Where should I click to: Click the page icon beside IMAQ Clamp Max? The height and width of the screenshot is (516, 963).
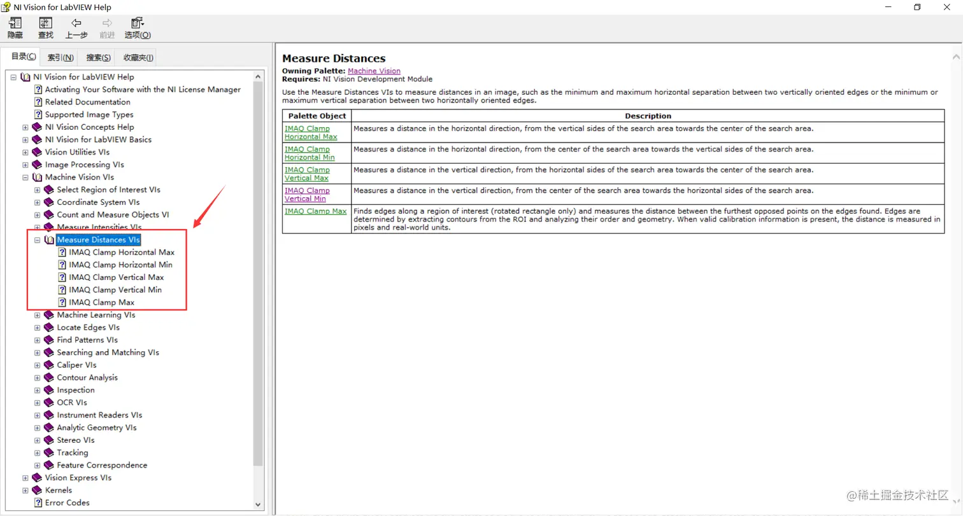(x=62, y=302)
